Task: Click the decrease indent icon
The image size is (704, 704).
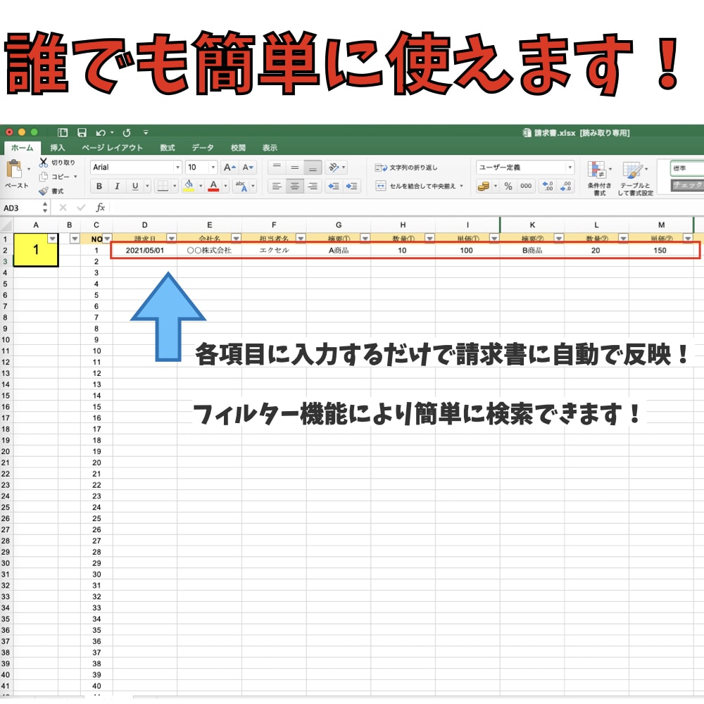Action: click(x=334, y=186)
